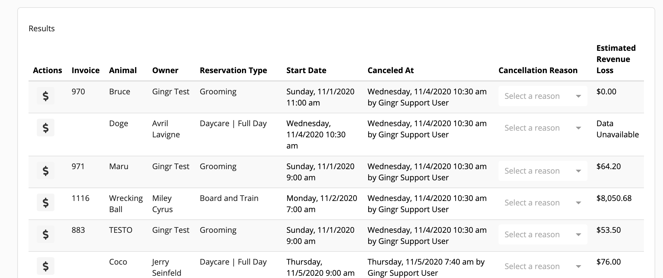Viewport: 663px width, 278px height.
Task: Open the cancellation reason dropdown for Bruce
Action: pyautogui.click(x=542, y=96)
